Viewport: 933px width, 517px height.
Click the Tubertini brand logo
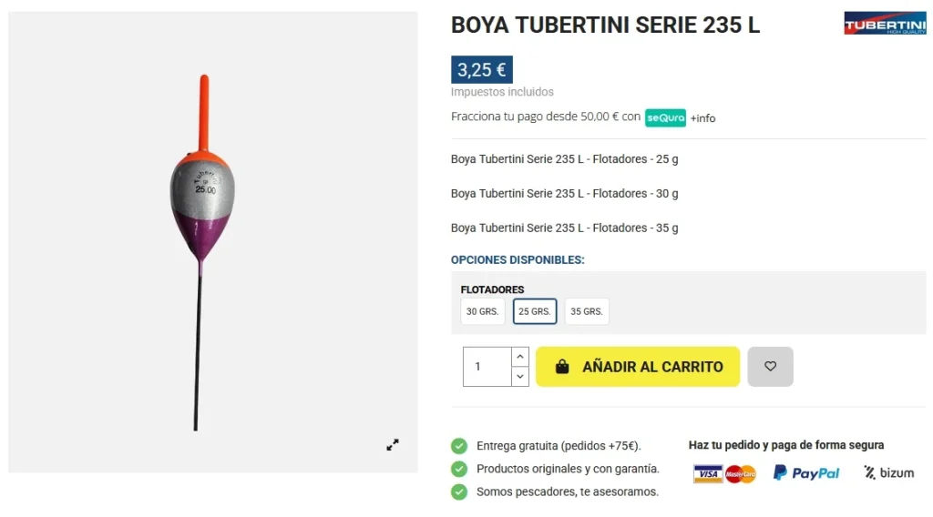[885, 24]
